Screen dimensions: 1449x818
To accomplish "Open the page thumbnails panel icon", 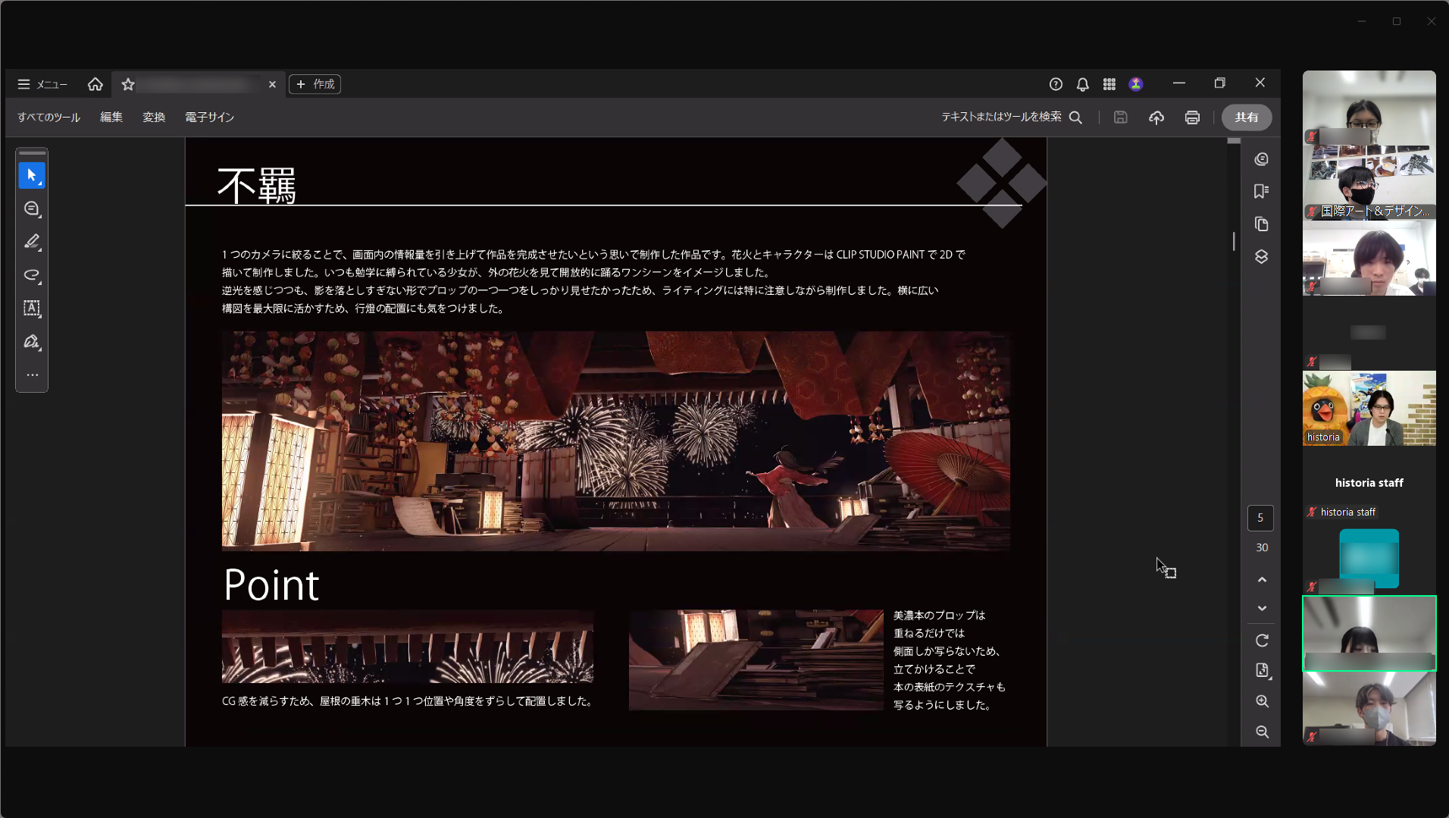I will (x=1261, y=224).
